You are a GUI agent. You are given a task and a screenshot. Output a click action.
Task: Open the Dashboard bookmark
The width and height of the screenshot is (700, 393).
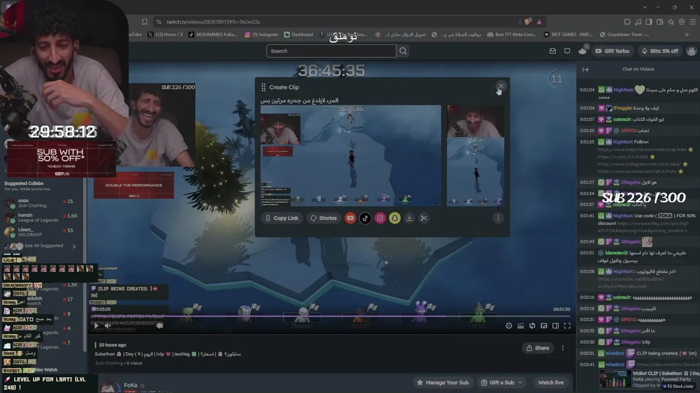[x=298, y=34]
